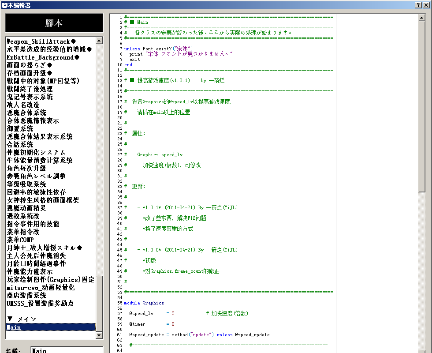This screenshot has height=353, width=432.
Task: Click code line '@speed_lv = 2'
Action: [152, 314]
